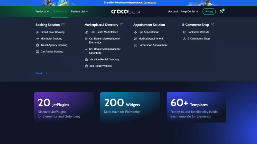Choose Travel Agency Booking
257x144 pixels.
(x=54, y=45)
